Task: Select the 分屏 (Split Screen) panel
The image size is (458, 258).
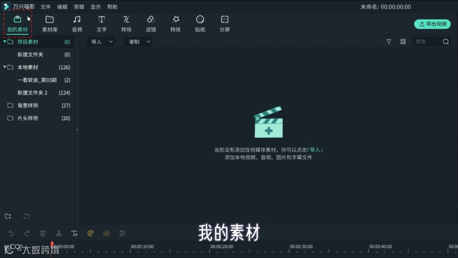Action: [x=224, y=23]
